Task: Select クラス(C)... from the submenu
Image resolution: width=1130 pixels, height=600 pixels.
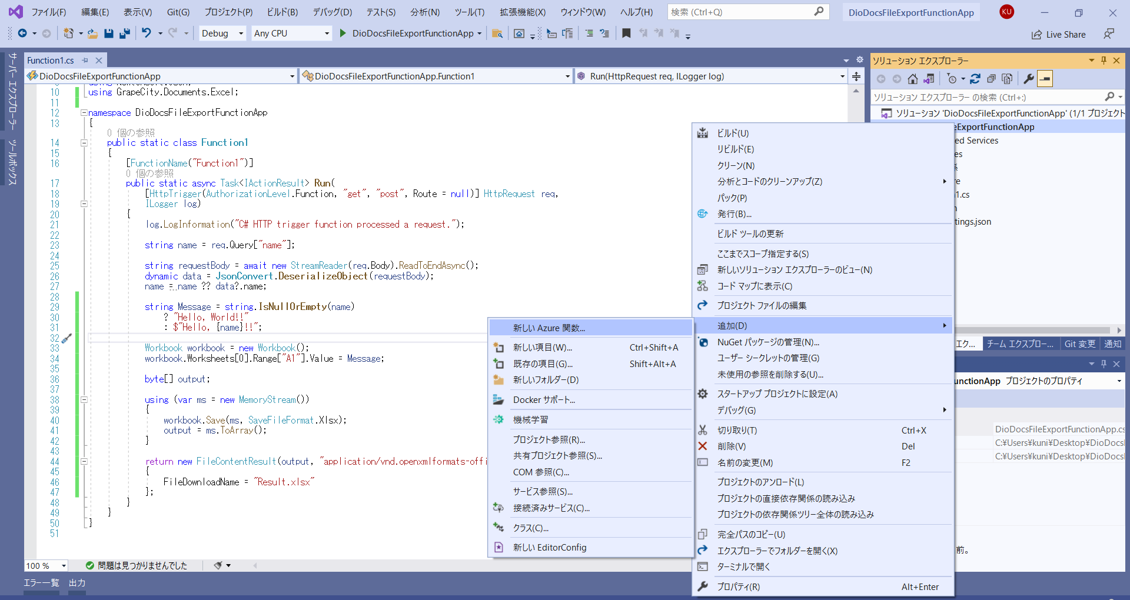Action: 591,528
